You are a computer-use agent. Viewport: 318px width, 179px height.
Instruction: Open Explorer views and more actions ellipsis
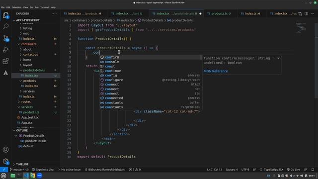(55, 13)
